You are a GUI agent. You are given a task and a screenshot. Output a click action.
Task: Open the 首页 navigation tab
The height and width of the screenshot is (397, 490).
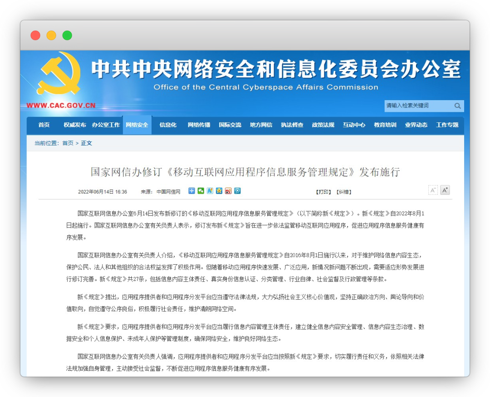tap(44, 125)
